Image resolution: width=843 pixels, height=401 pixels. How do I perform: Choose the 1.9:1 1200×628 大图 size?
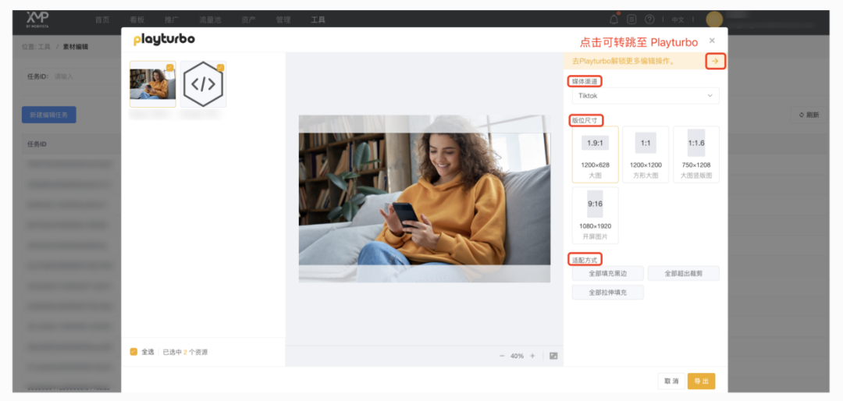(x=595, y=154)
